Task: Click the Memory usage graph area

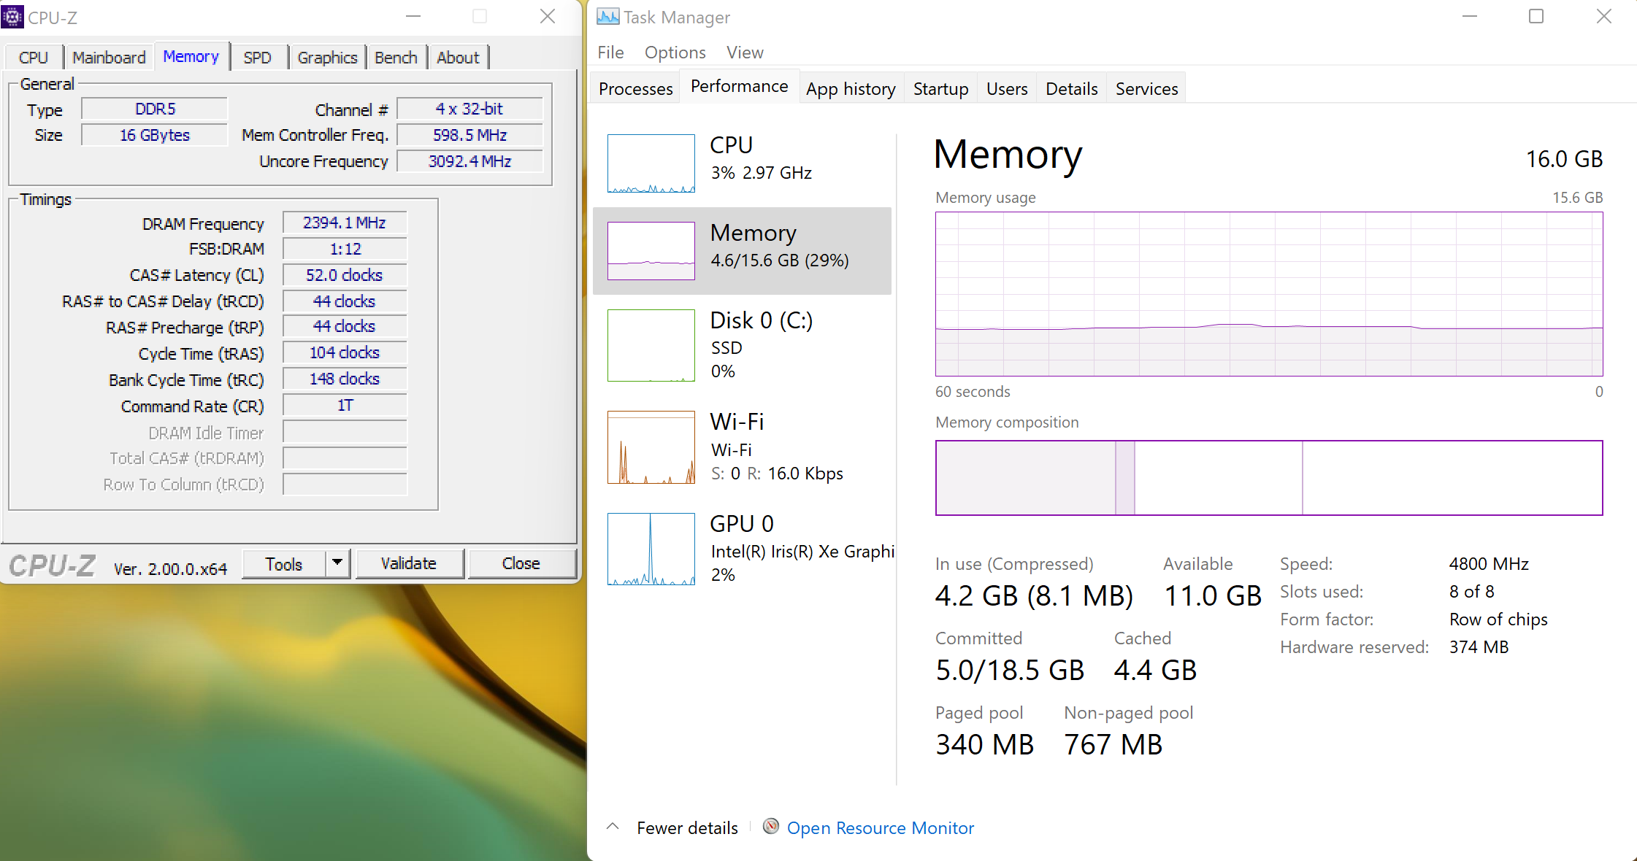Action: point(1269,294)
